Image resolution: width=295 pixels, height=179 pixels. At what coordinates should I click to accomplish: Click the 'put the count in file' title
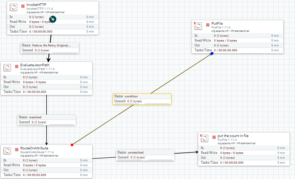(x=233, y=136)
